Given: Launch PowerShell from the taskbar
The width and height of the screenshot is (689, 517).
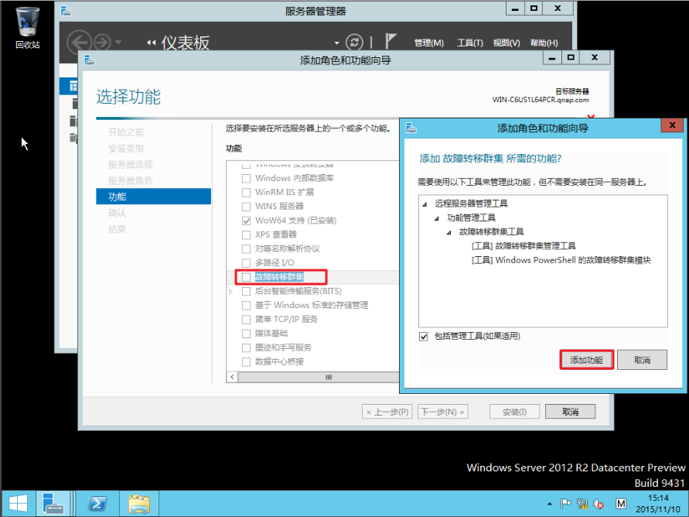Looking at the screenshot, I should click(x=97, y=504).
